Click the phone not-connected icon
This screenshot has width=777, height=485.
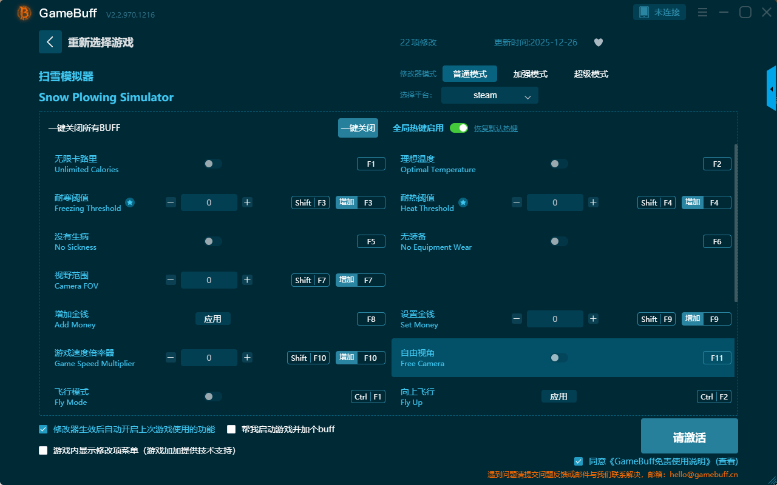pyautogui.click(x=644, y=12)
